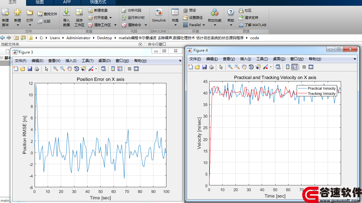Toggle data cursor tool in Figure 3
The width and height of the screenshot is (362, 203).
(83, 69)
